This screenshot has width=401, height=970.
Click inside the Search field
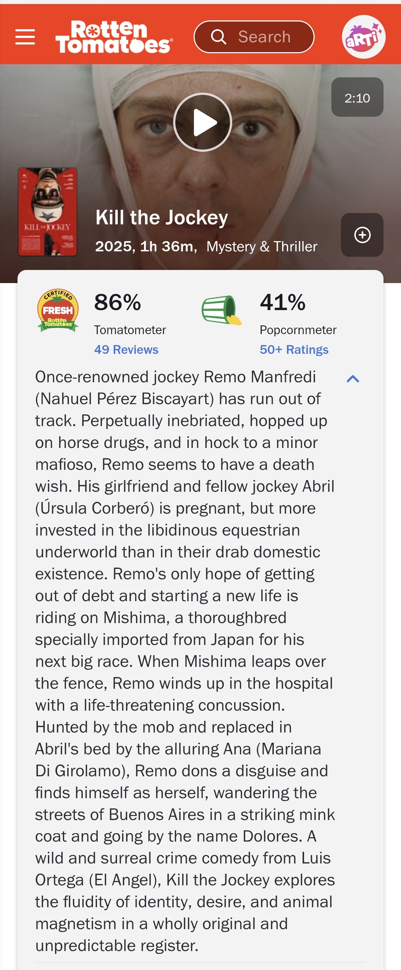254,36
